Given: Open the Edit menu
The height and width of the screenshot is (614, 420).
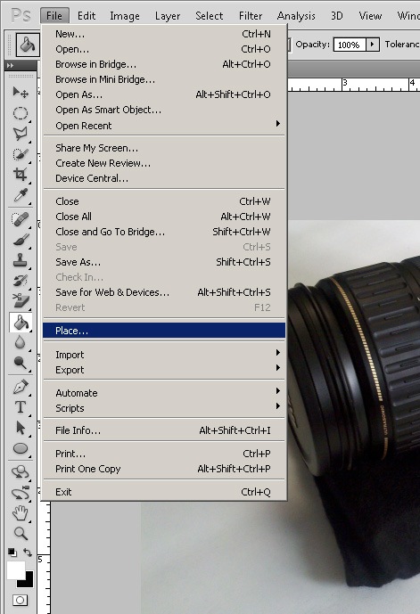Looking at the screenshot, I should (x=86, y=16).
